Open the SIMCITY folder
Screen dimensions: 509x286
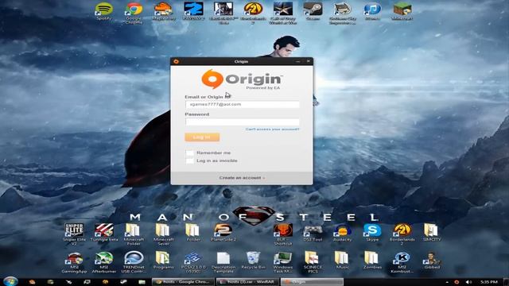(432, 233)
